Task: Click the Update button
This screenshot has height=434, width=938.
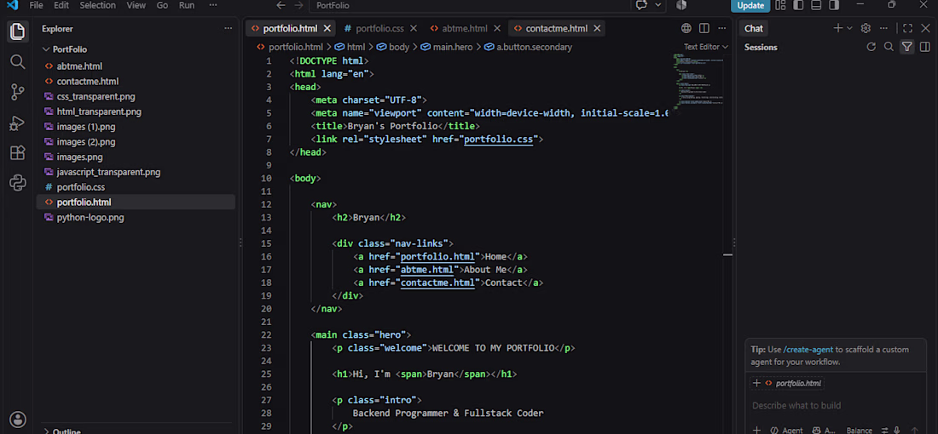Action: click(x=750, y=5)
